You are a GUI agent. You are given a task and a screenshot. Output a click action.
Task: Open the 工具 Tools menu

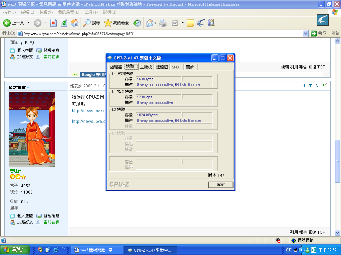click(x=91, y=12)
